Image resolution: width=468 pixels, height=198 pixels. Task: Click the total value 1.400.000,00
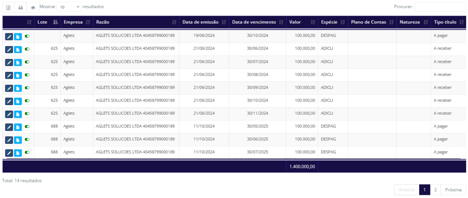302,167
